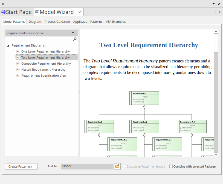Image resolution: width=223 pixels, height=184 pixels.
Task: Collapse the Requirement Diagrams tree group
Action: [8, 45]
